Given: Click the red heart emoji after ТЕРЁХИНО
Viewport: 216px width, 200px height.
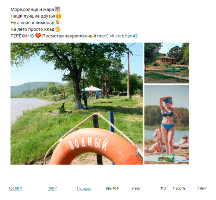Looking at the screenshot, I should click(38, 36).
